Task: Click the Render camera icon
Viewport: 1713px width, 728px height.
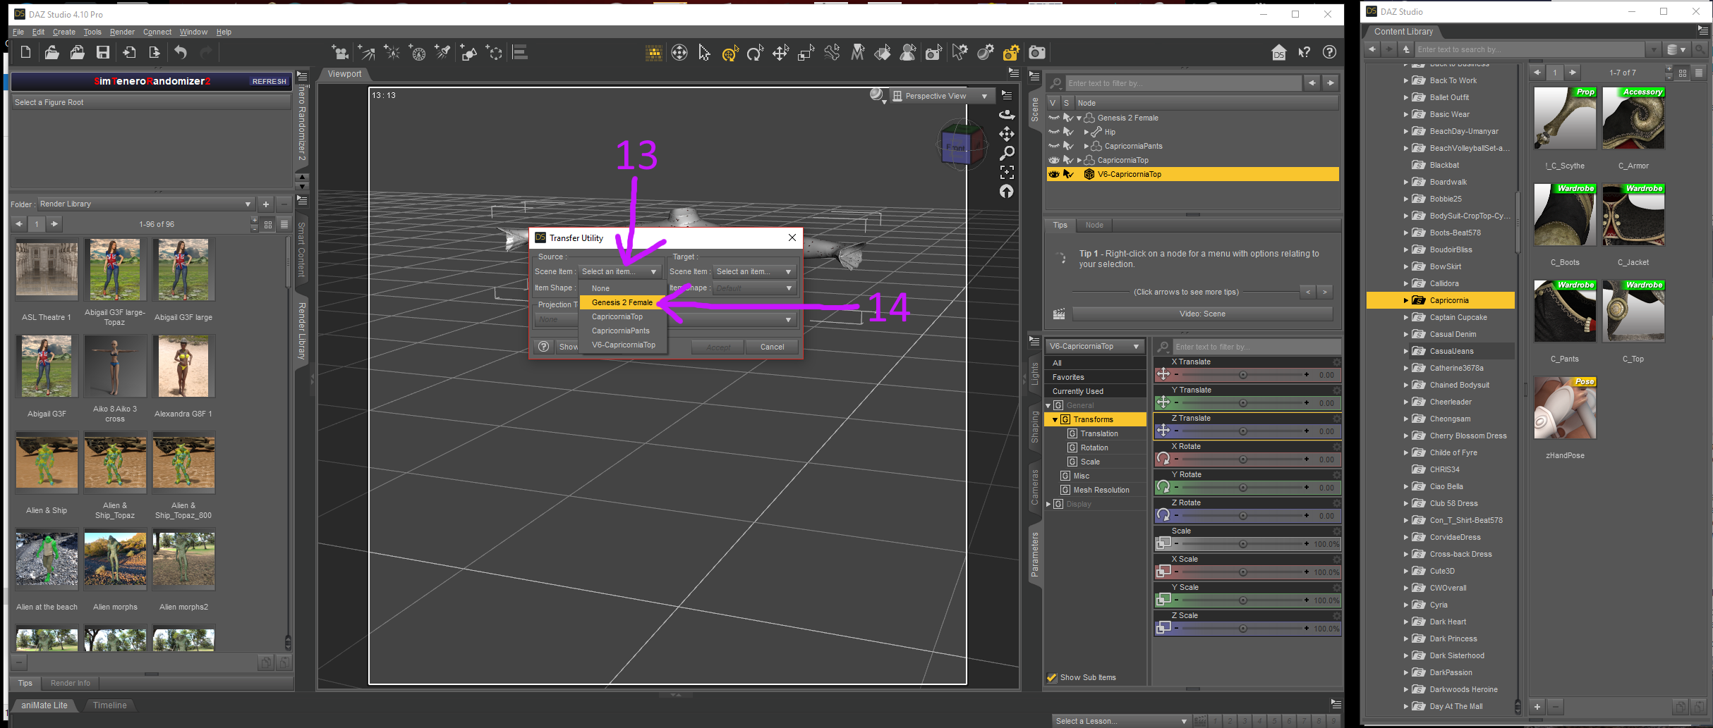Action: [1037, 53]
